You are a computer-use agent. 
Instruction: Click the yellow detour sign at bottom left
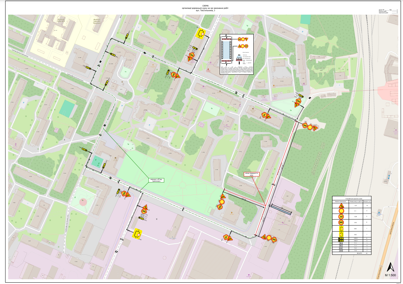tap(137, 234)
